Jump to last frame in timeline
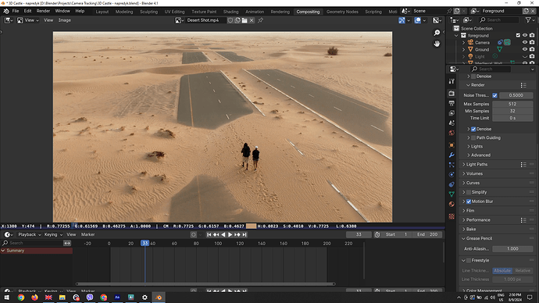Viewport: 539px width, 303px height. coord(245,234)
